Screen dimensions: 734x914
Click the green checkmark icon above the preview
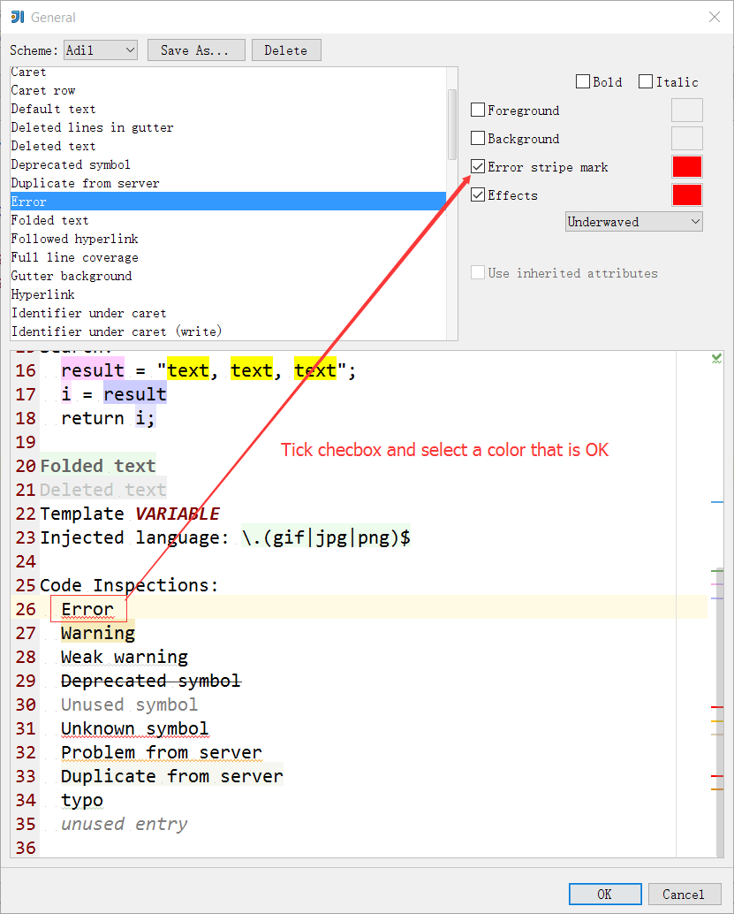click(717, 357)
